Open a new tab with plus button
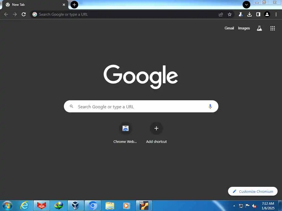Viewport: 282px width, 211px height. click(x=74, y=5)
